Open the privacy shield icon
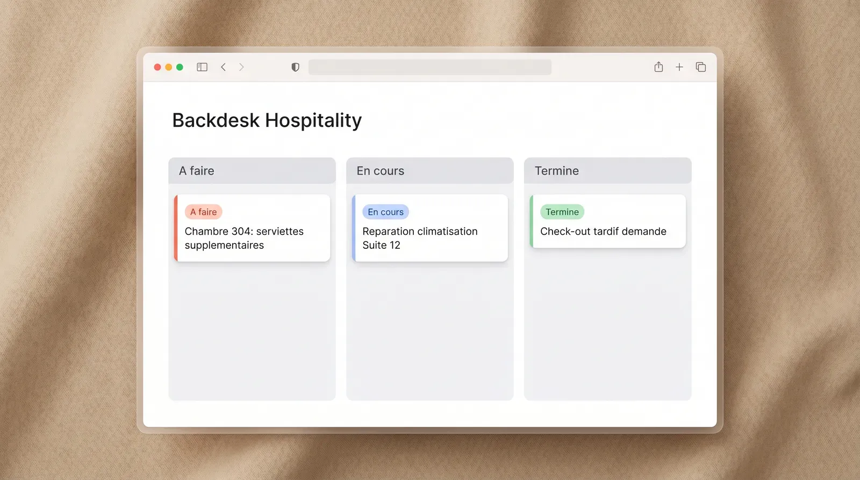 pyautogui.click(x=295, y=67)
